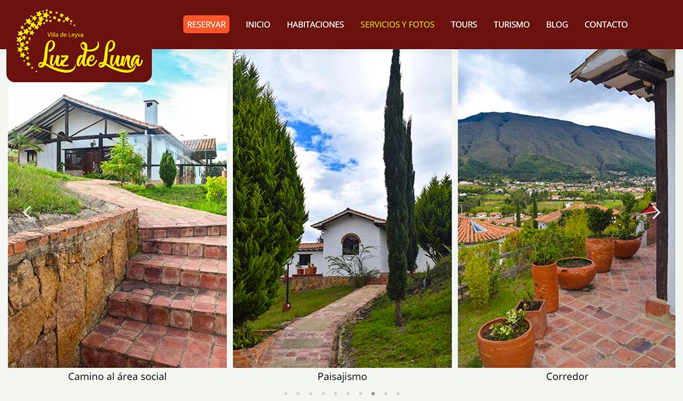Open the INICIO menu item

pos(258,25)
